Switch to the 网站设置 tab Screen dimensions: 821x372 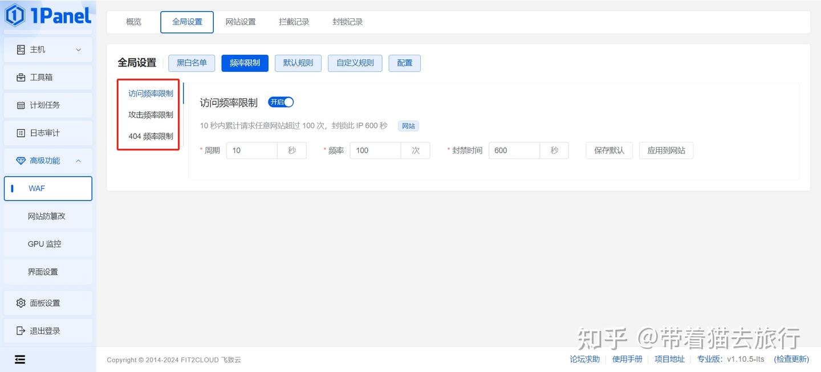(x=241, y=21)
